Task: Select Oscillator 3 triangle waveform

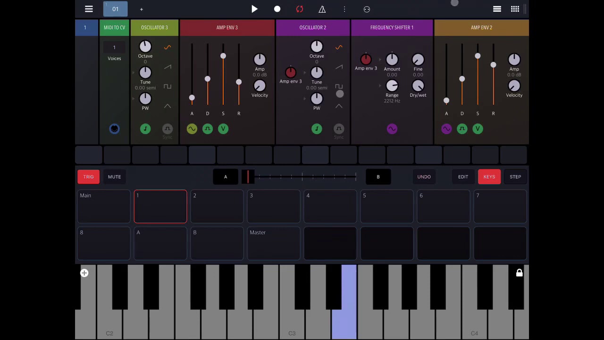Action: pos(168,106)
